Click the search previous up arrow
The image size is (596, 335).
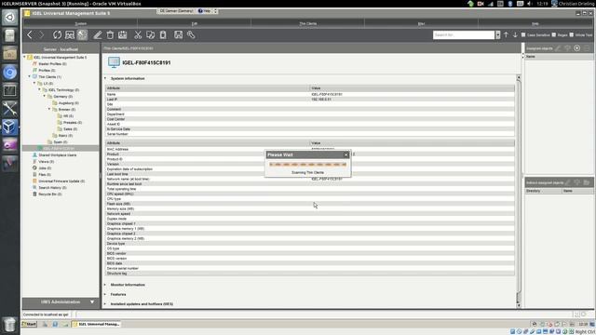[506, 35]
